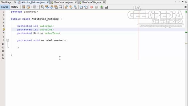The height and width of the screenshot is (106, 188).
Task: Click the metodoErnesto method name
Action: 51,40
